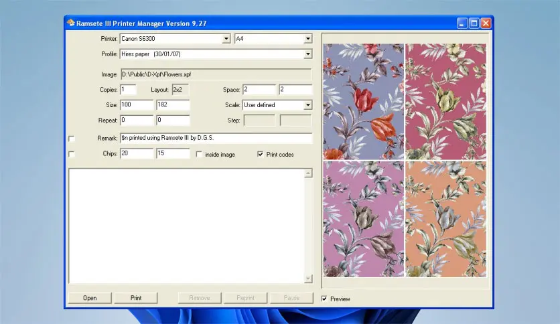Click the job list scroll up arrow
This screenshot has width=560, height=324.
tap(308, 173)
